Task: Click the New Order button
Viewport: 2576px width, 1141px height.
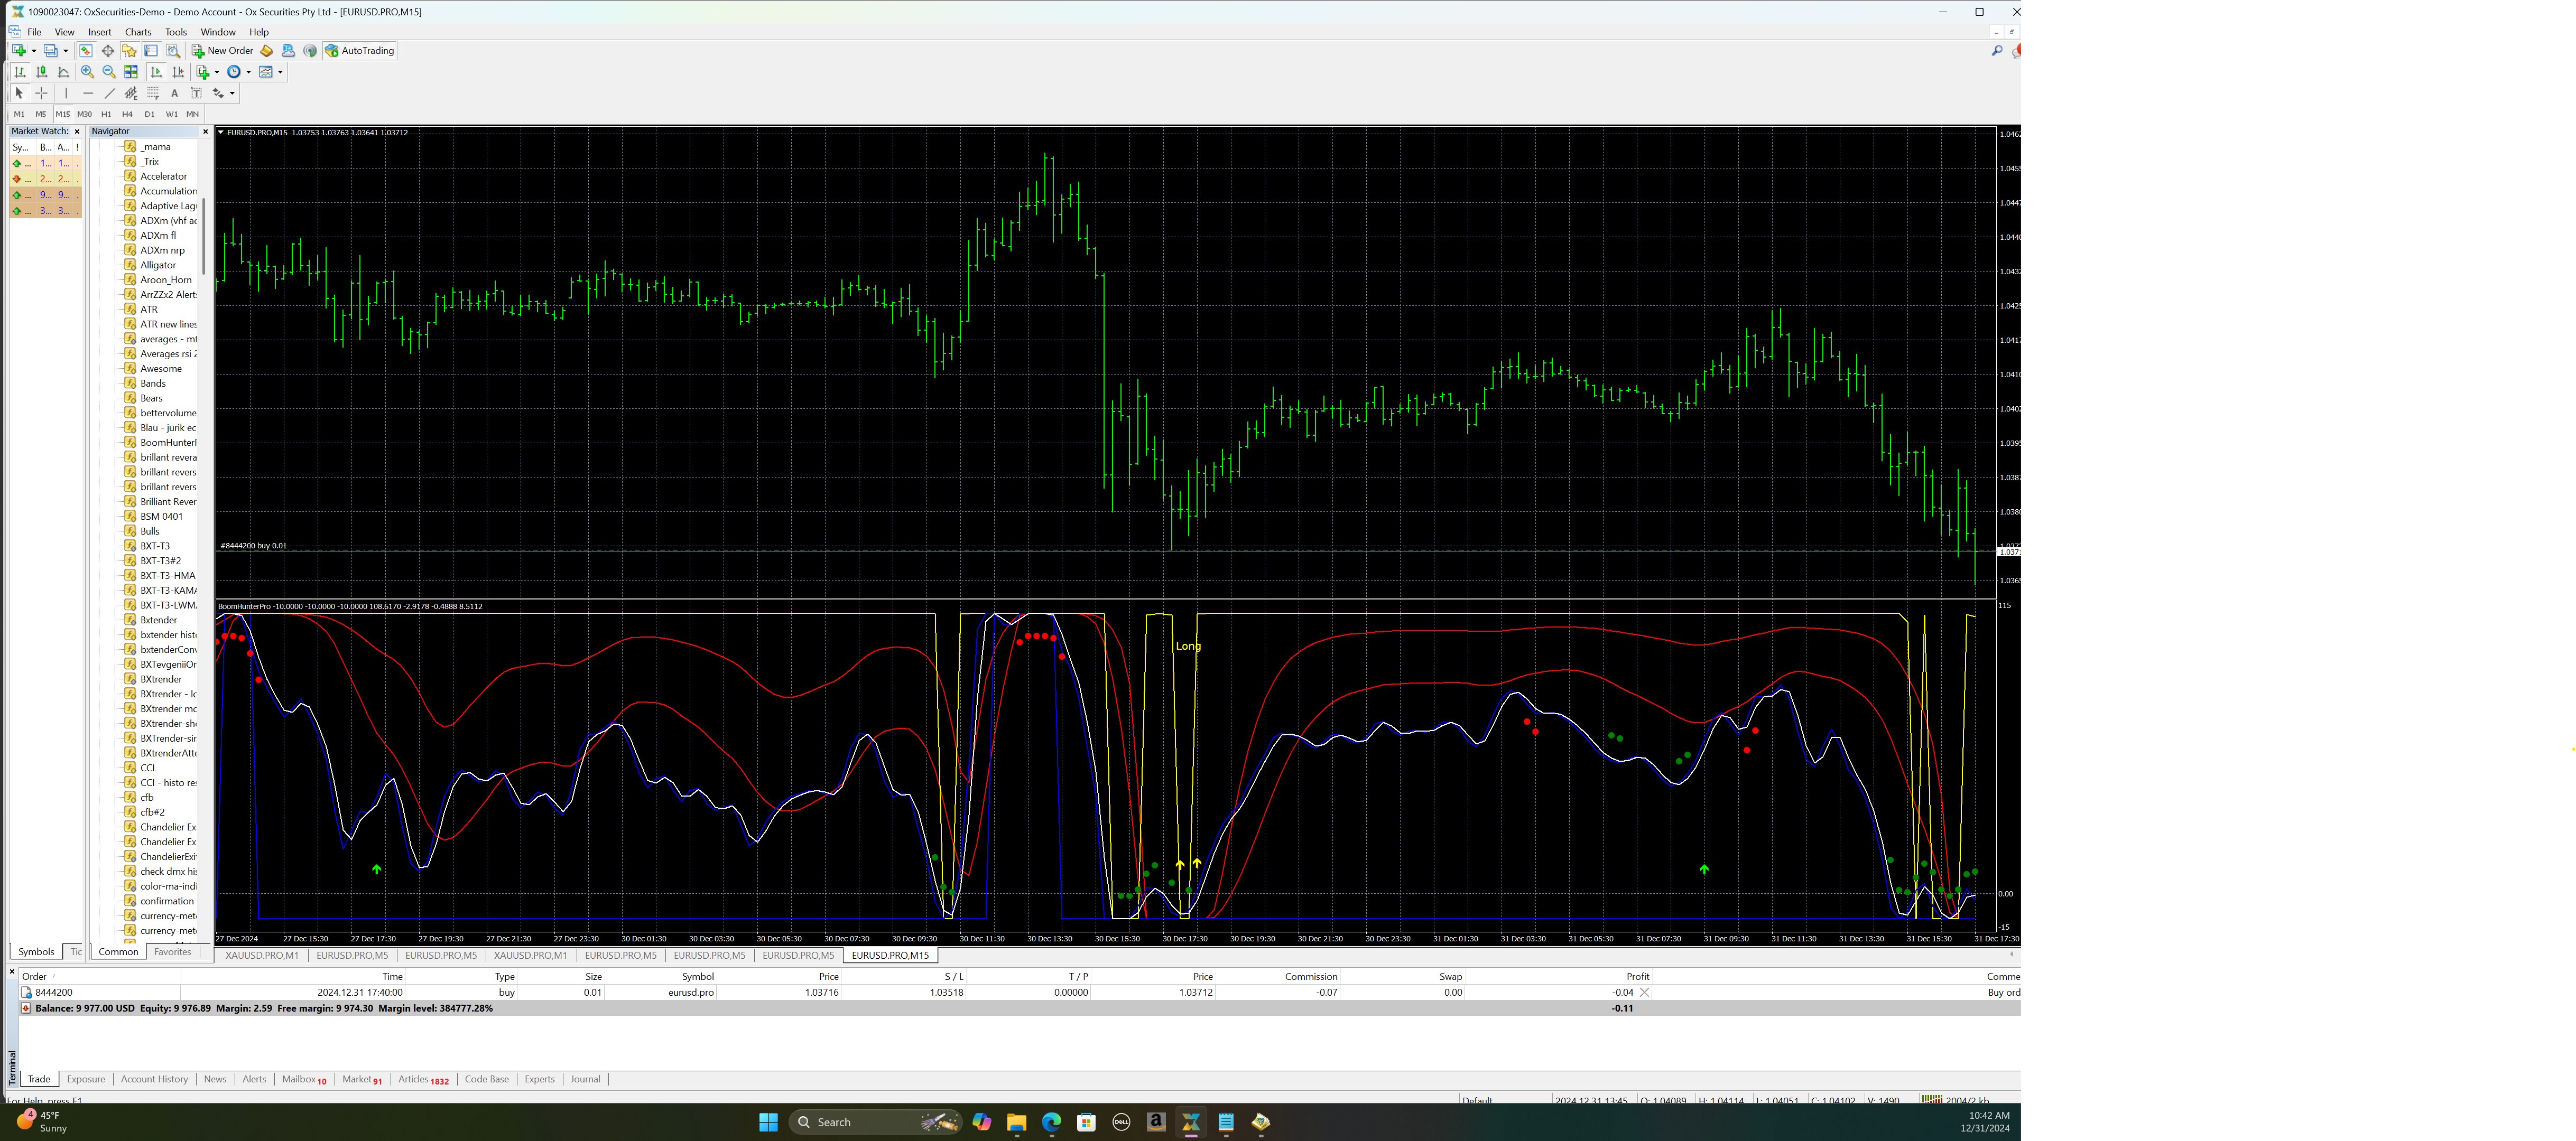Action: coord(223,51)
